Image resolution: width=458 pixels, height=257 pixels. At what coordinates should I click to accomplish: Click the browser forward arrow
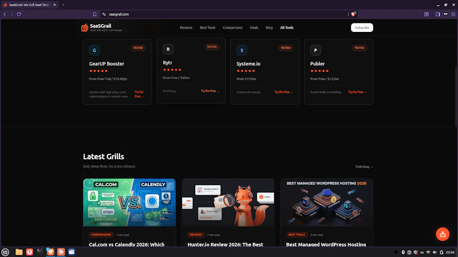[11, 14]
